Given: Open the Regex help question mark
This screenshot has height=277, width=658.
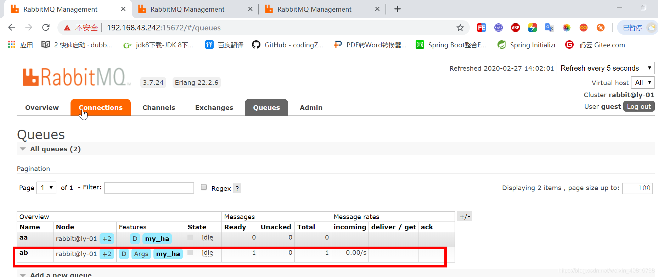Looking at the screenshot, I should [x=237, y=189].
